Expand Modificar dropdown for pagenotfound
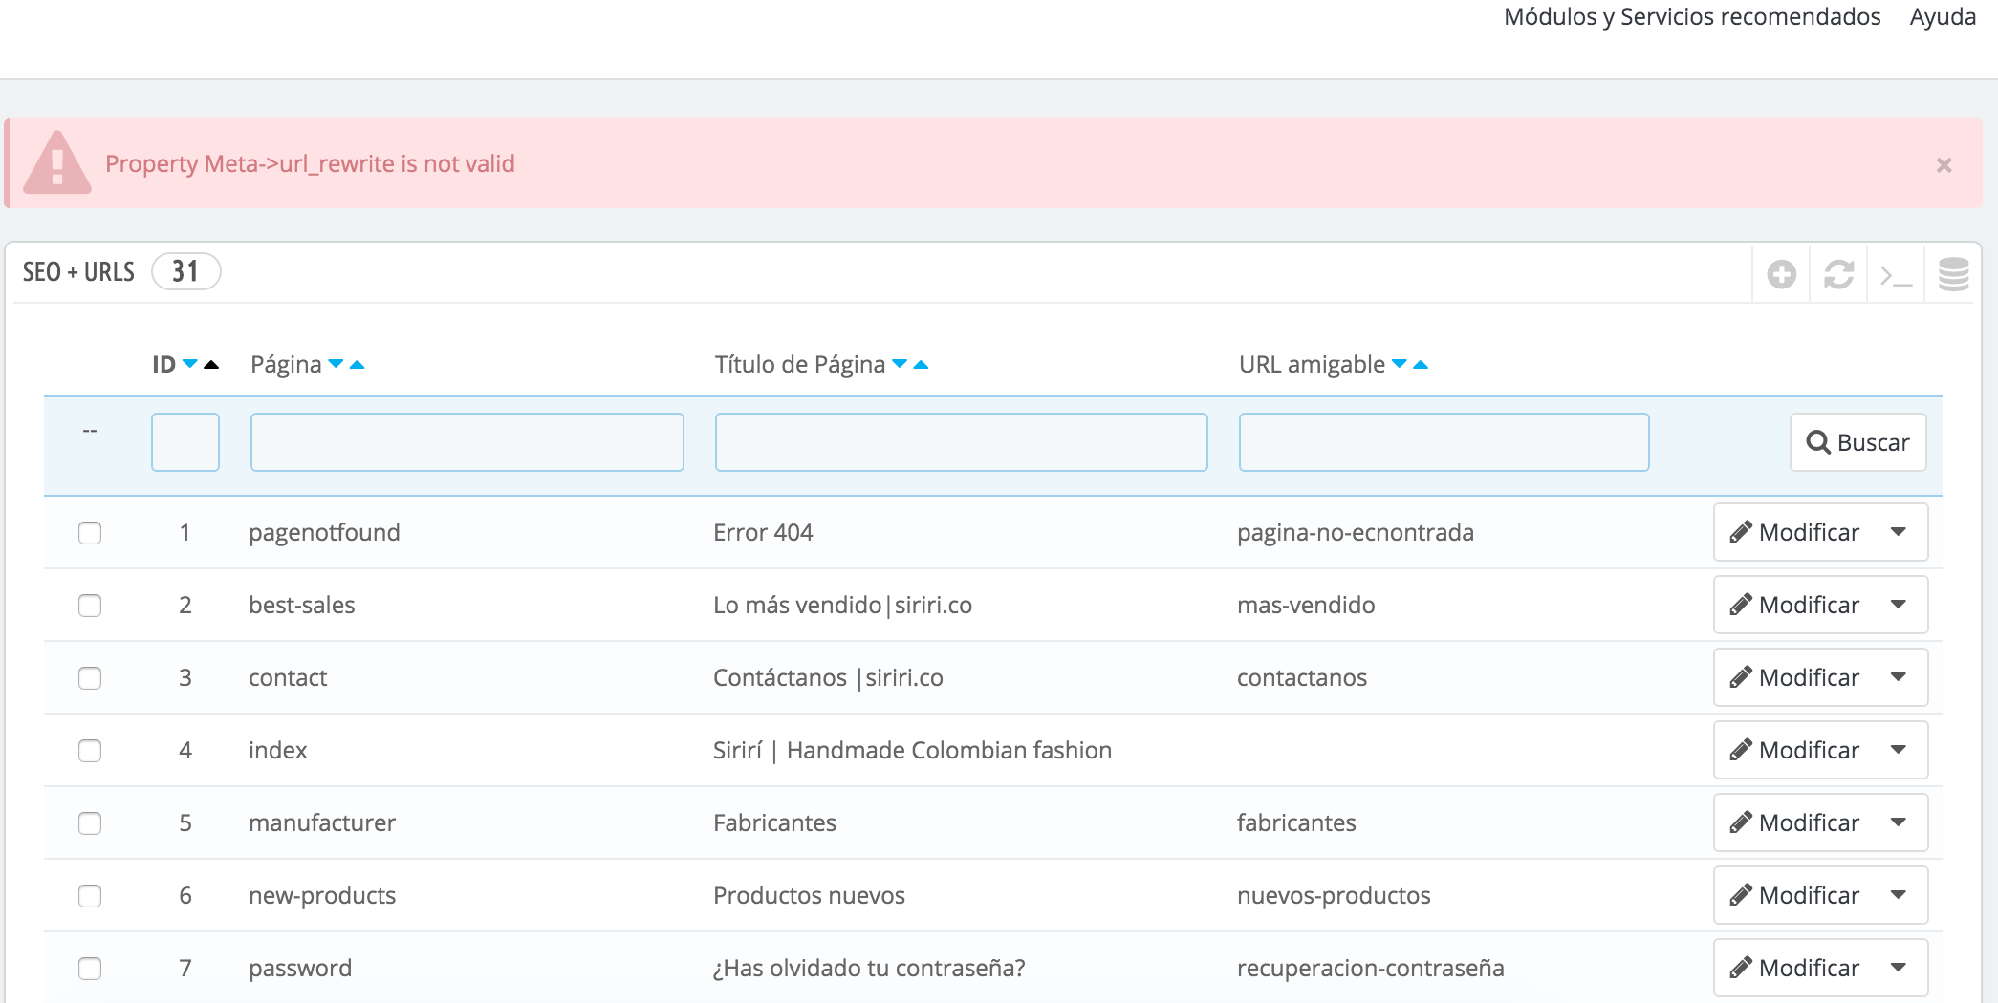The image size is (1998, 1003). pos(1899,532)
